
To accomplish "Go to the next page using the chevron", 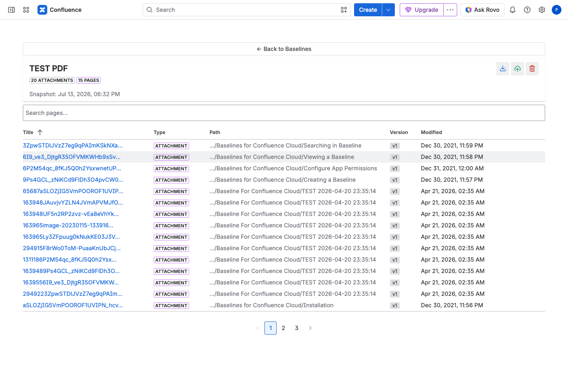I will pyautogui.click(x=310, y=328).
